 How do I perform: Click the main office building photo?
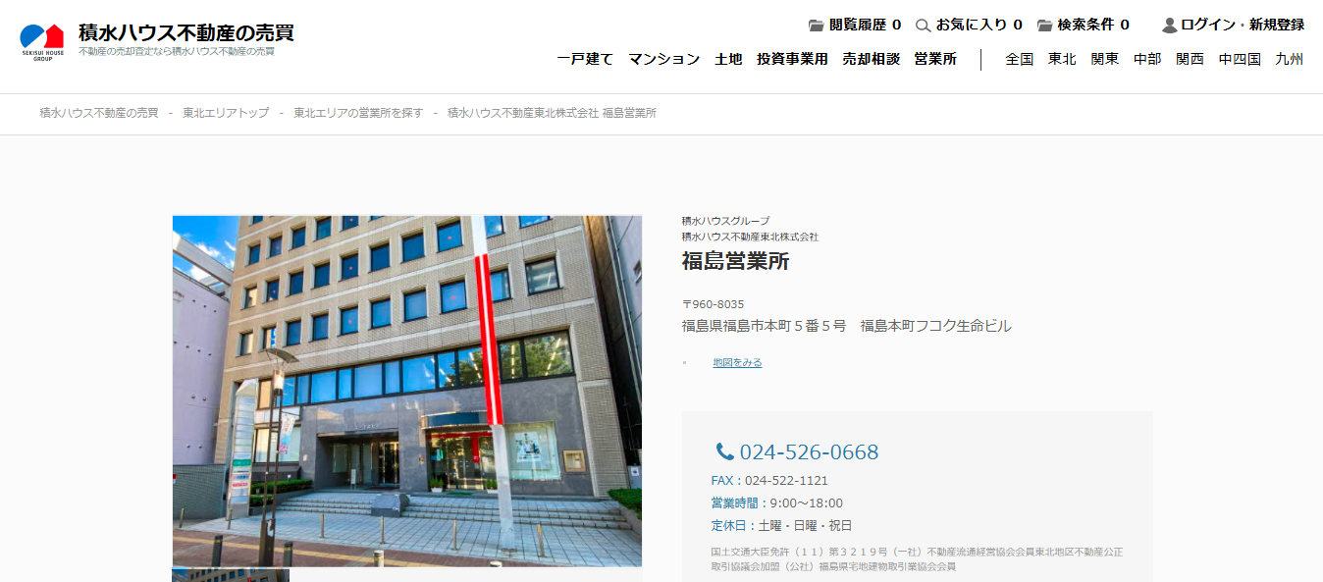[407, 391]
